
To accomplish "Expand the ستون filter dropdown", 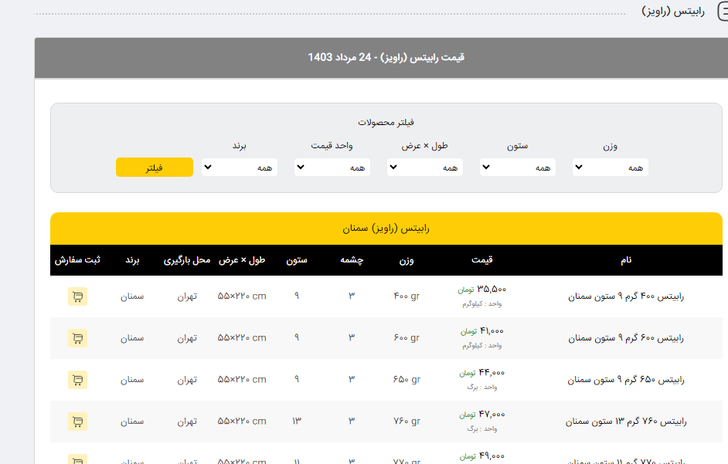I will coord(517,168).
